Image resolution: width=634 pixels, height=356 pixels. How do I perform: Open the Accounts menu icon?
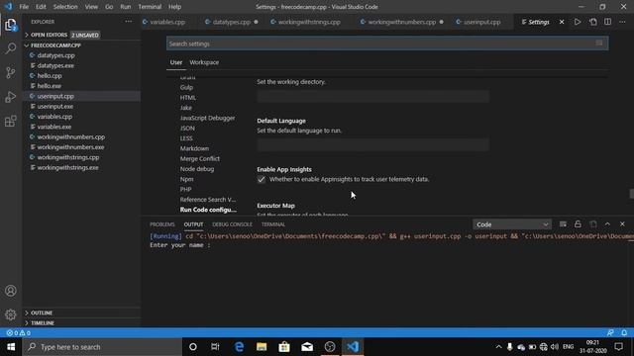pos(11,291)
